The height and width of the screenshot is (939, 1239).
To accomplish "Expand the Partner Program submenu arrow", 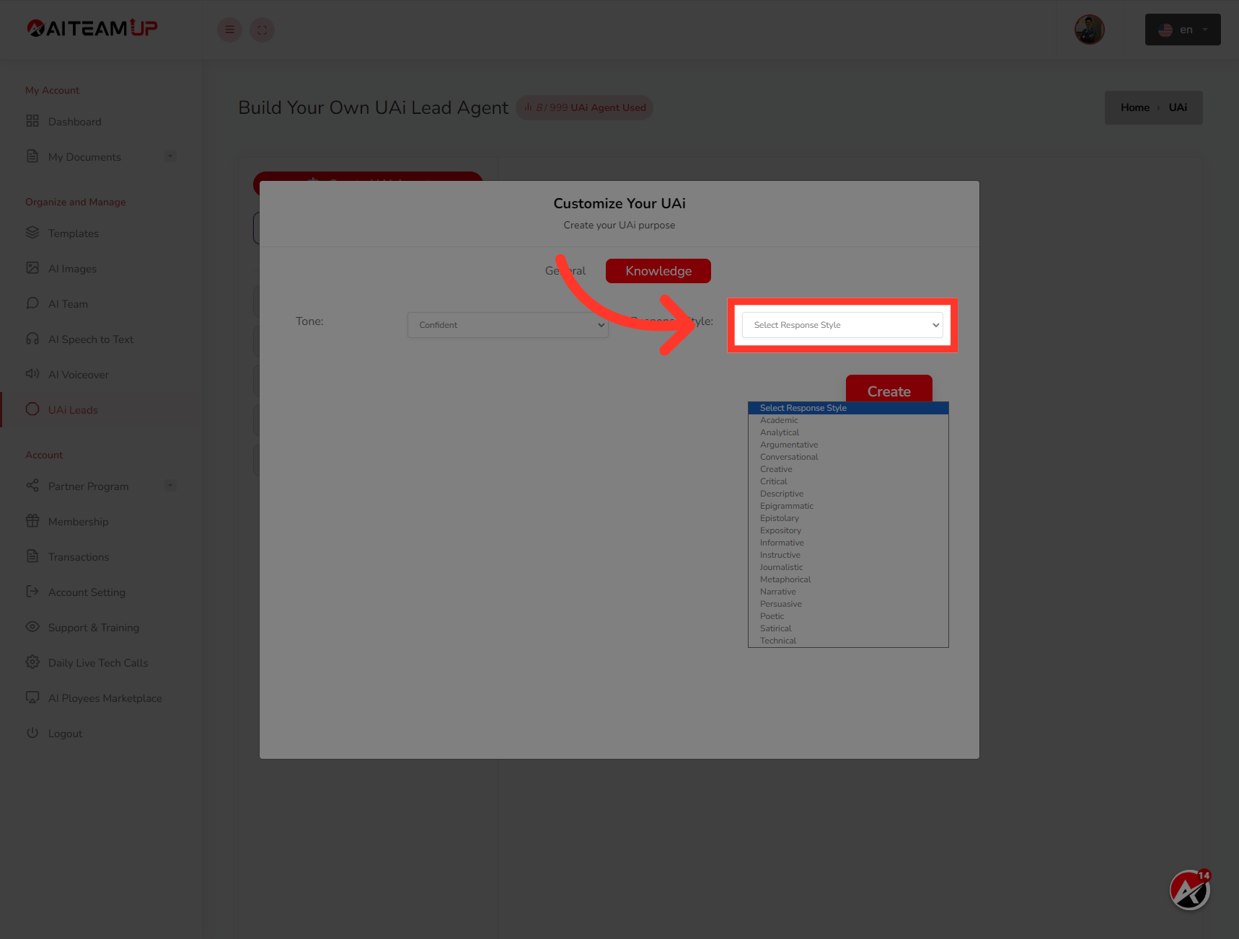I will (170, 486).
